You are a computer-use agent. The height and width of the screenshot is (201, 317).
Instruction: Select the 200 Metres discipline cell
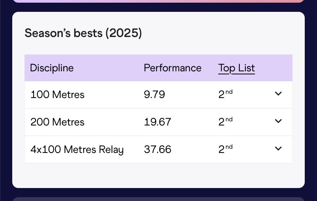coord(57,122)
